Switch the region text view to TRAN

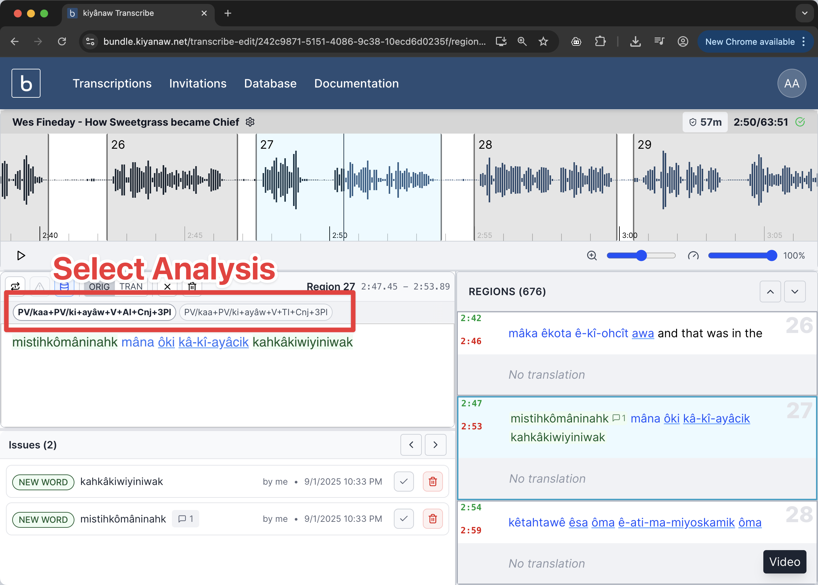click(x=132, y=286)
